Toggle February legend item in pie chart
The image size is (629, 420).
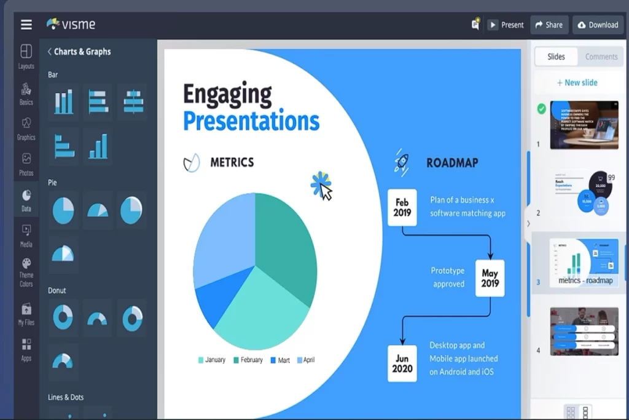click(248, 360)
